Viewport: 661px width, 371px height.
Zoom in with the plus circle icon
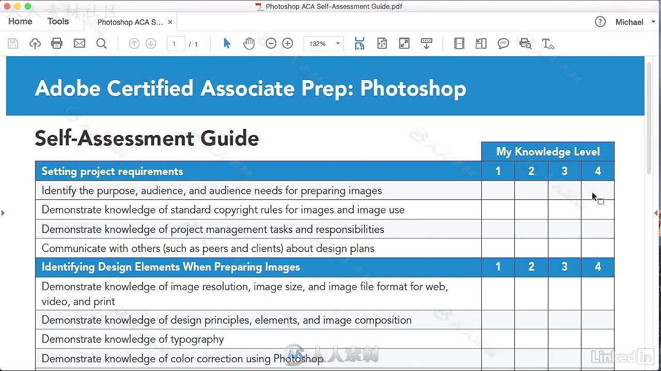(x=288, y=44)
